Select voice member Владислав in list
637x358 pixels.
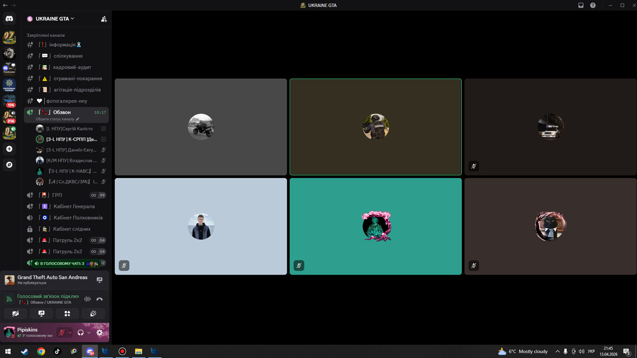(x=71, y=161)
